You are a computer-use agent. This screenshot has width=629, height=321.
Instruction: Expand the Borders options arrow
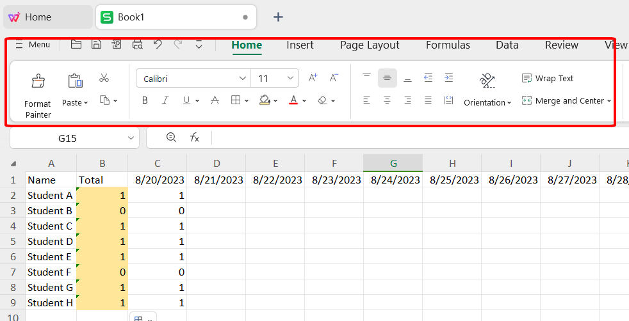click(x=247, y=101)
